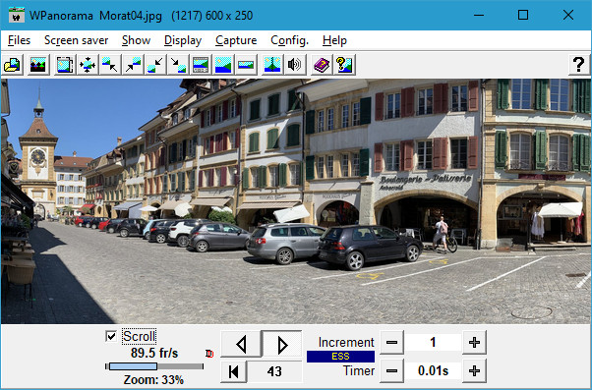The width and height of the screenshot is (592, 390).
Task: Open the Show menu
Action: [137, 40]
